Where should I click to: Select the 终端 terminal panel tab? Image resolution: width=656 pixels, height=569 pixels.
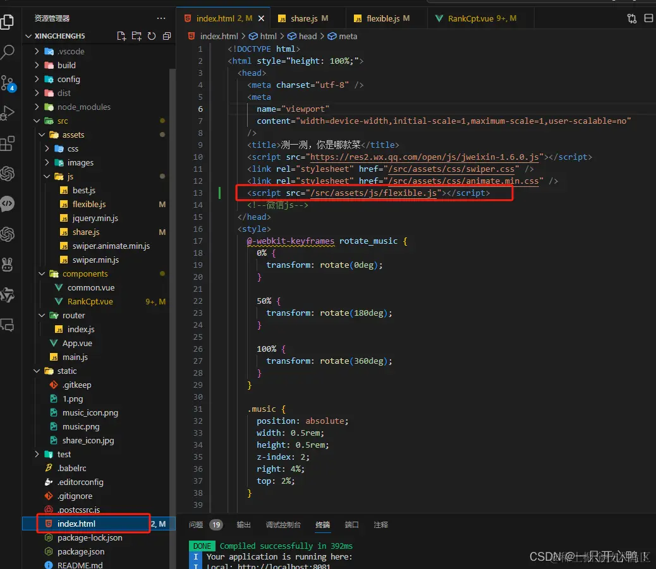tap(322, 525)
